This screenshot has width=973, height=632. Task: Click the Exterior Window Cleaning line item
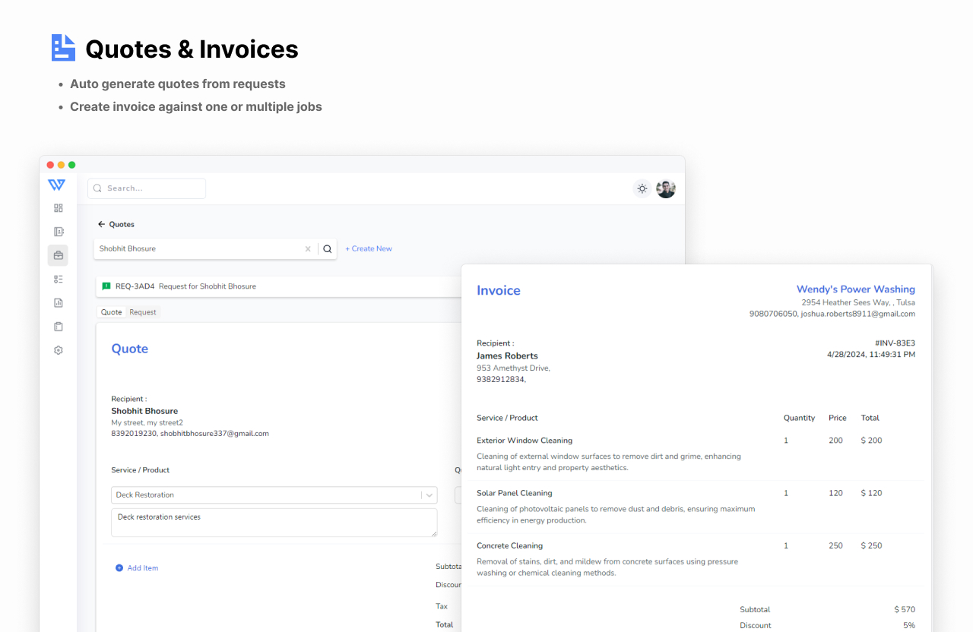pyautogui.click(x=525, y=441)
